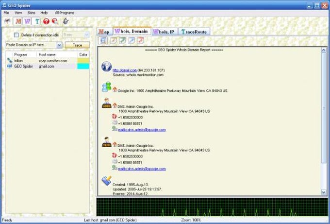Click the Program column header
330x224 pixels.
[20, 54]
